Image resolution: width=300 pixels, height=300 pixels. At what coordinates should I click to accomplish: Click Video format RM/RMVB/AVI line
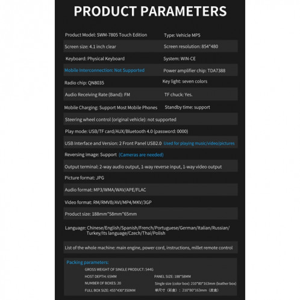click(108, 202)
